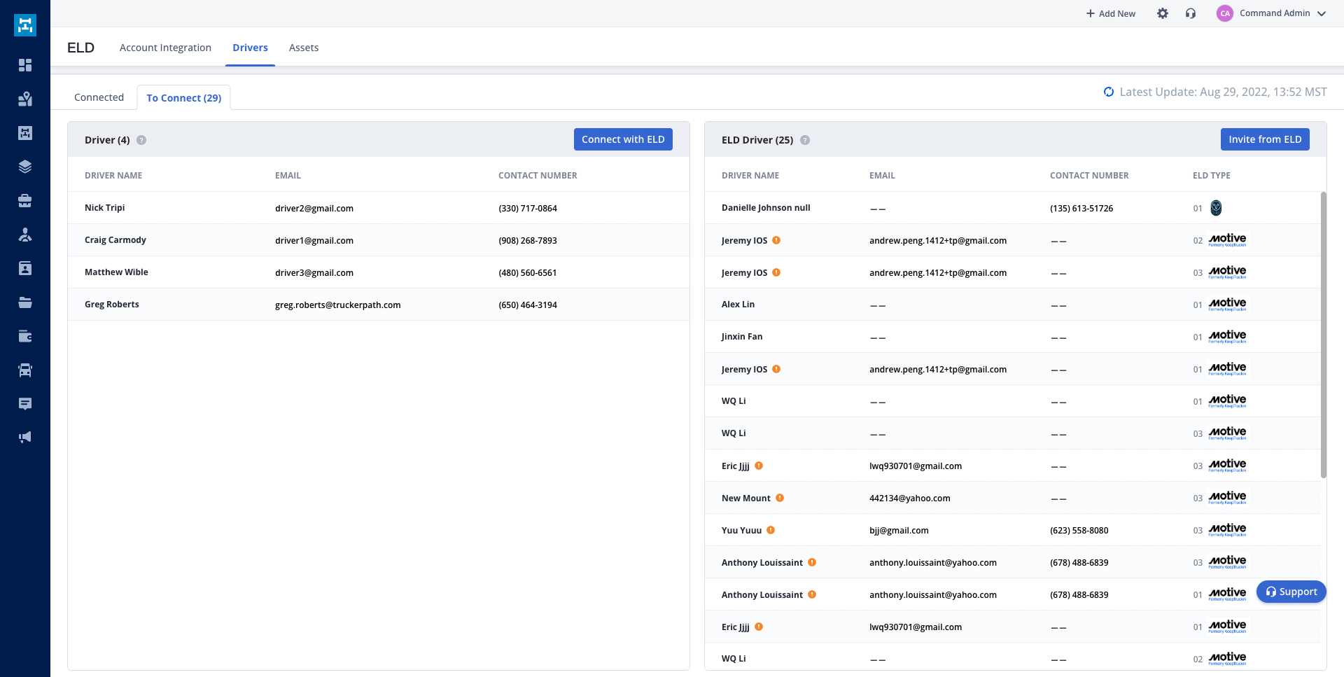Viewport: 1344px width, 677px height.
Task: Click phone number (623) 558-8080
Action: (x=1079, y=530)
